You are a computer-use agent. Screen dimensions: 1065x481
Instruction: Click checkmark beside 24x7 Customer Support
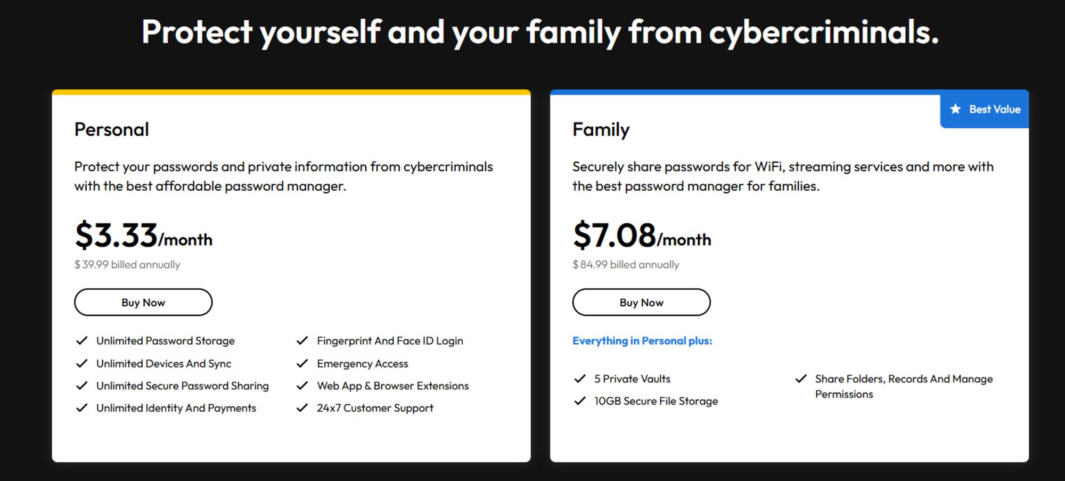click(x=302, y=408)
